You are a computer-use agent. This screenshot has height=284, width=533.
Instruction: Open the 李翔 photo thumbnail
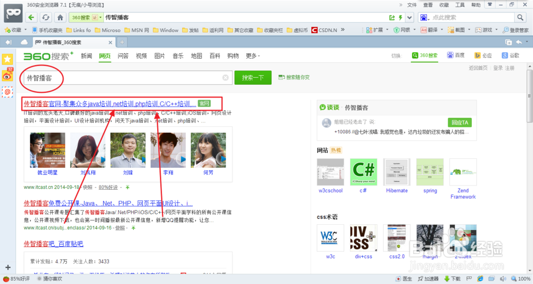pos(168,150)
